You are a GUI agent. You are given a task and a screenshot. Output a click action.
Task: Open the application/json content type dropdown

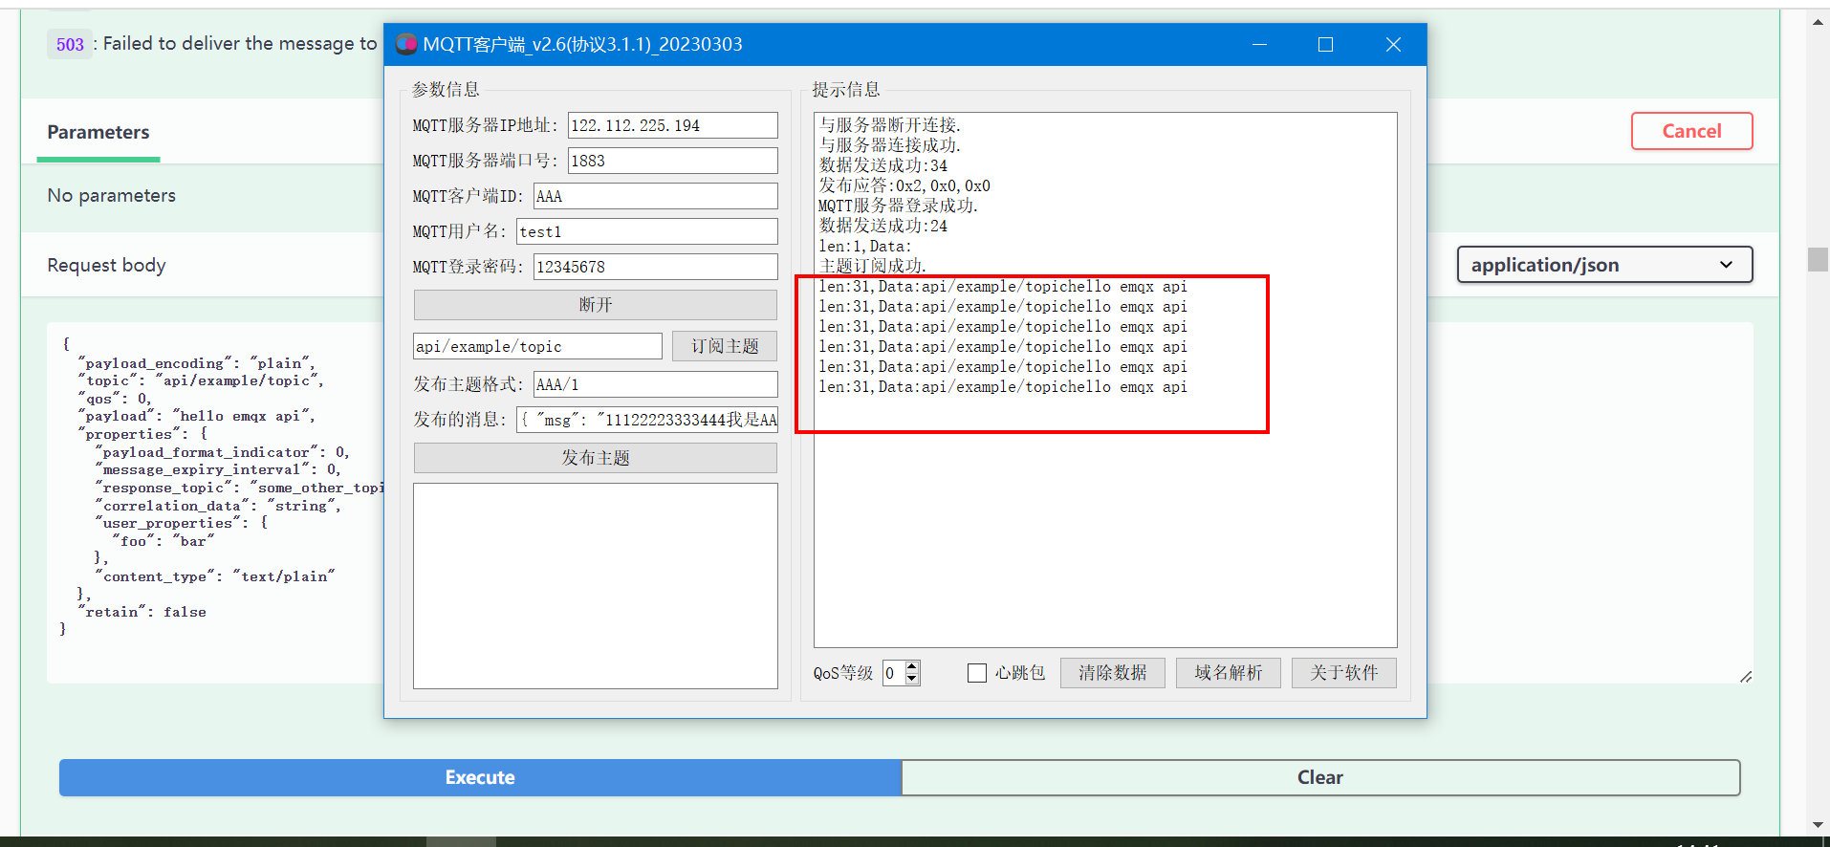[x=1604, y=265]
